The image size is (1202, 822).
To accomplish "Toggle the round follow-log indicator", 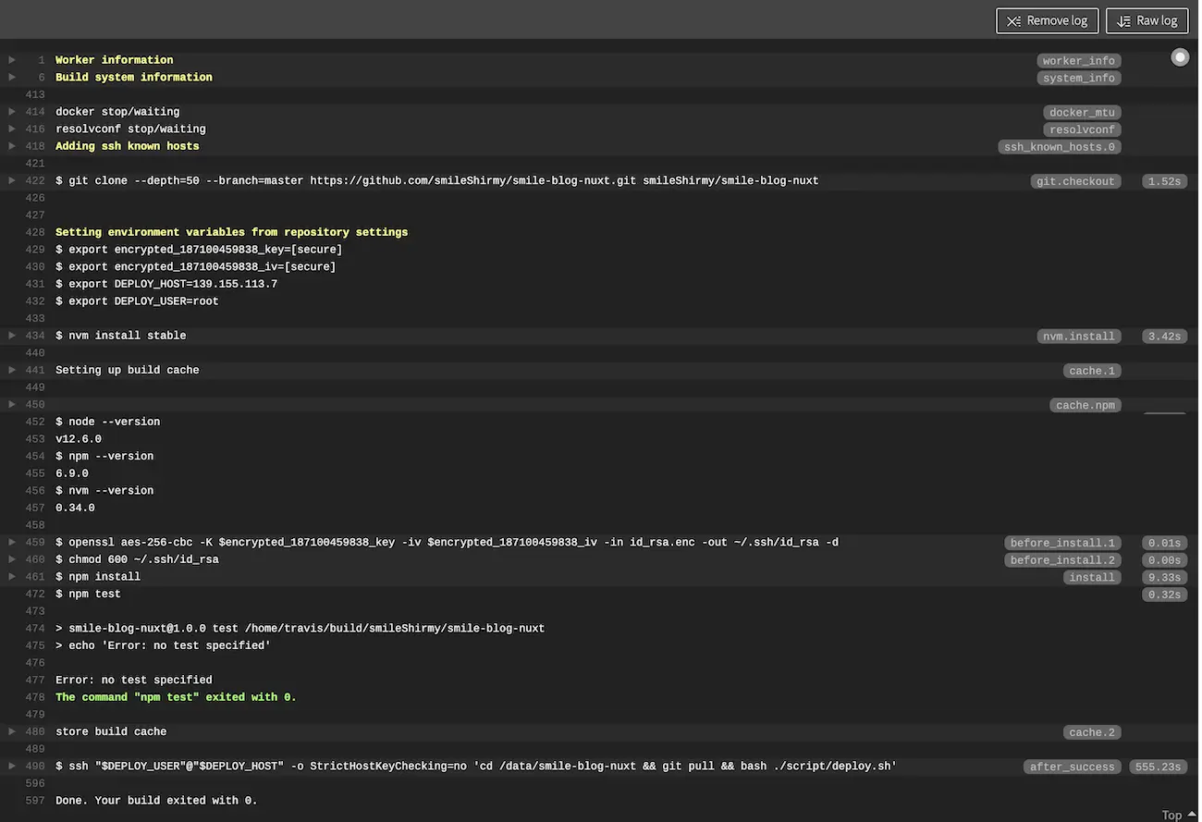I will tap(1180, 57).
